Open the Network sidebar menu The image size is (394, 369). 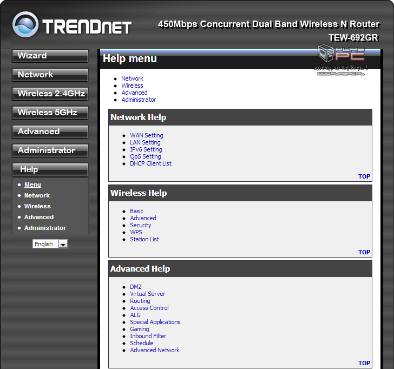(x=50, y=75)
